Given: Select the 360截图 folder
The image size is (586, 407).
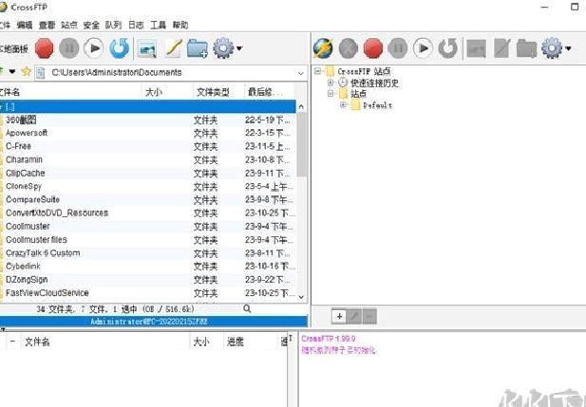Looking at the screenshot, I should (x=148, y=120).
